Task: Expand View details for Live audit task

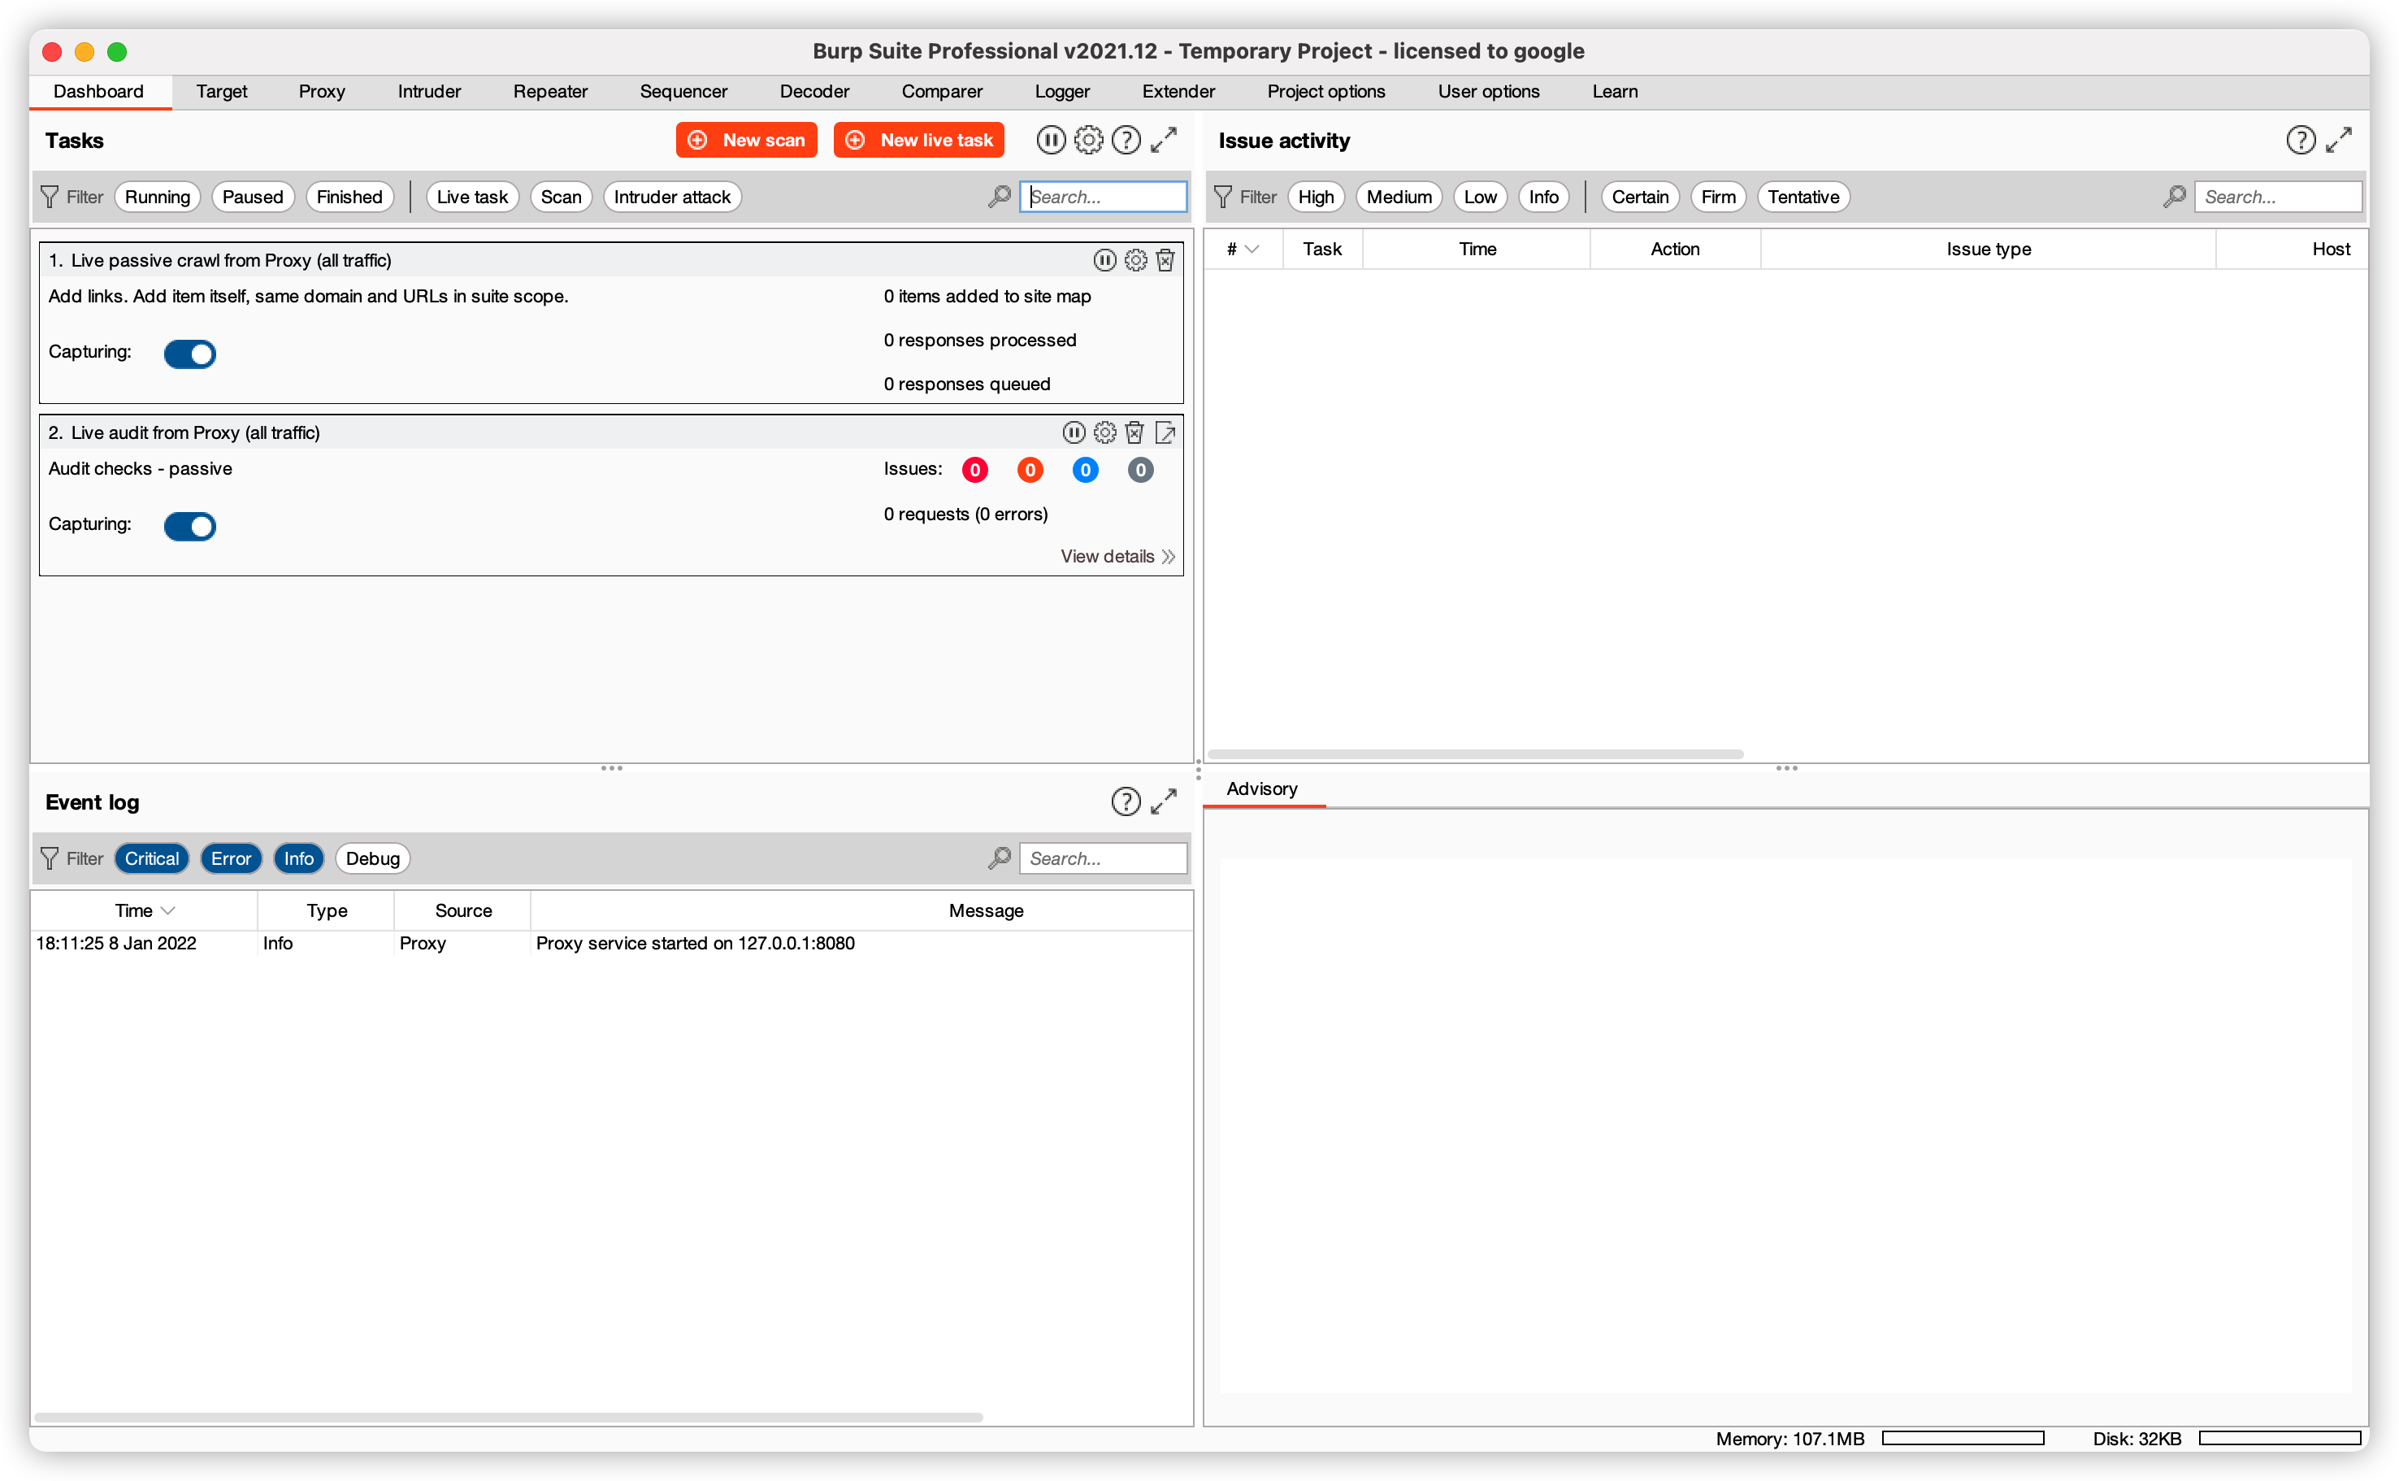Action: click(1117, 556)
